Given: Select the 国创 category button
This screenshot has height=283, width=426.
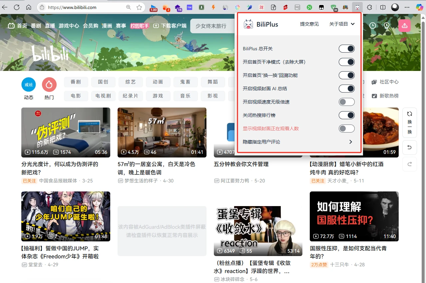Looking at the screenshot, I should [x=103, y=82].
